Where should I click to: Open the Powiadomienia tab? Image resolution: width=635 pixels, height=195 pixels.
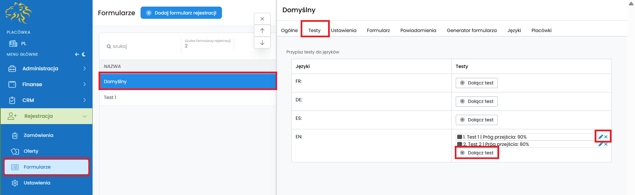(418, 30)
